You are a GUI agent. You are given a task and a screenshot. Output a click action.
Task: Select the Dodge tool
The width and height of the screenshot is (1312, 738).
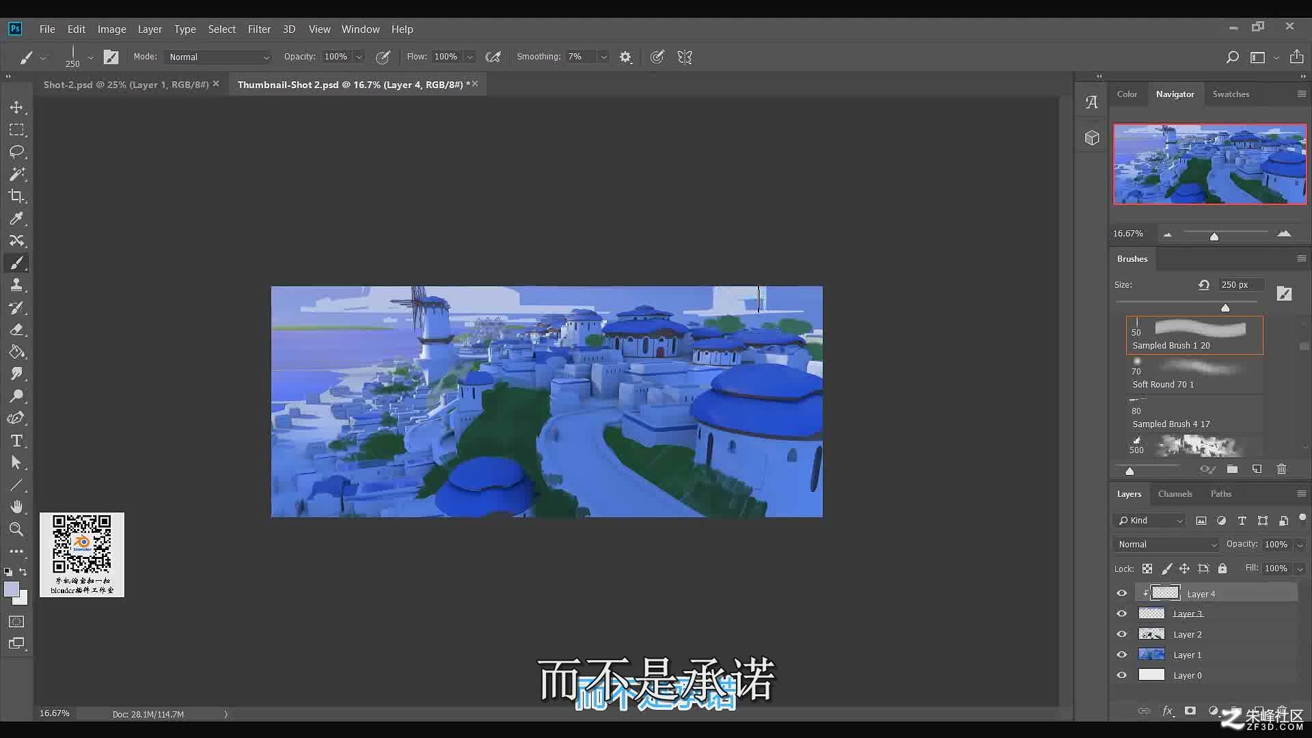16,396
